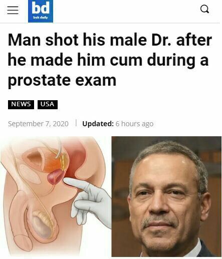This screenshot has height=259, width=222.
Task: Click the word 'Updated:' label
Action: coord(98,124)
